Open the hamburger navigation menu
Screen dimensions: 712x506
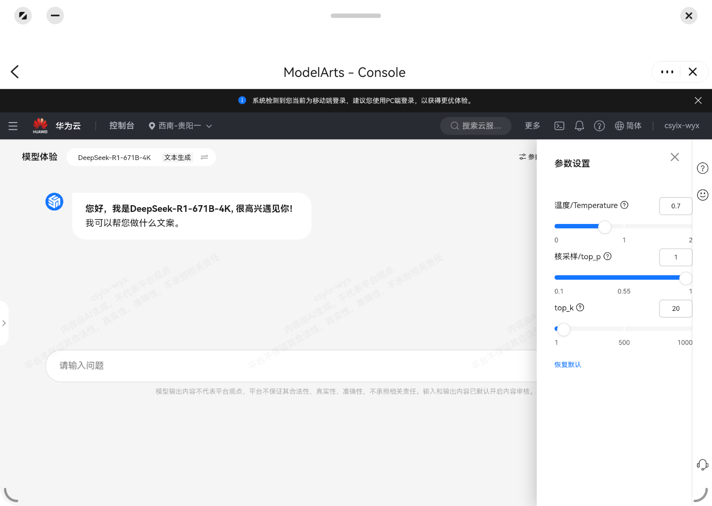[x=13, y=126]
